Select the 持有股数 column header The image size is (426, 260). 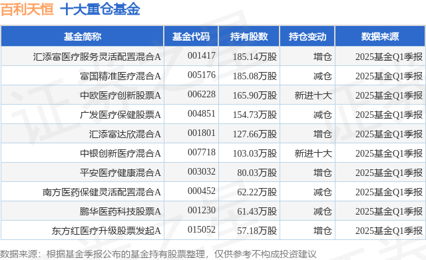[249, 36]
